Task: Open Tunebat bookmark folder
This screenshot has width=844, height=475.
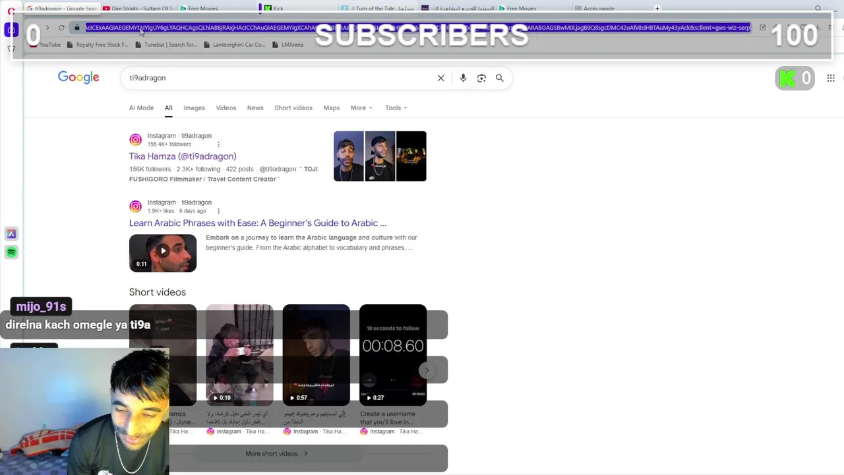Action: (166, 45)
